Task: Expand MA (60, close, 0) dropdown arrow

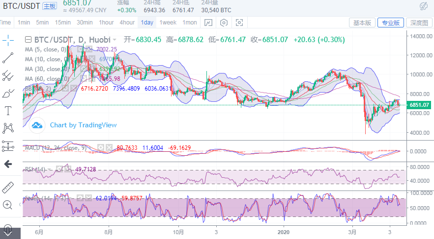Action: [x=73, y=79]
